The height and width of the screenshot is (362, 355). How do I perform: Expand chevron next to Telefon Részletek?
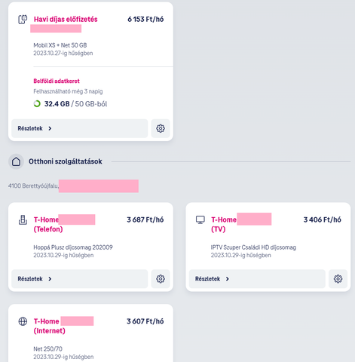click(50, 279)
